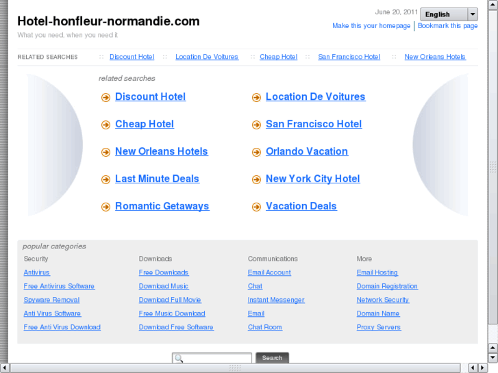The height and width of the screenshot is (373, 498).
Task: Click vertical scrollbar down arrow at bottom
Action: (493, 358)
